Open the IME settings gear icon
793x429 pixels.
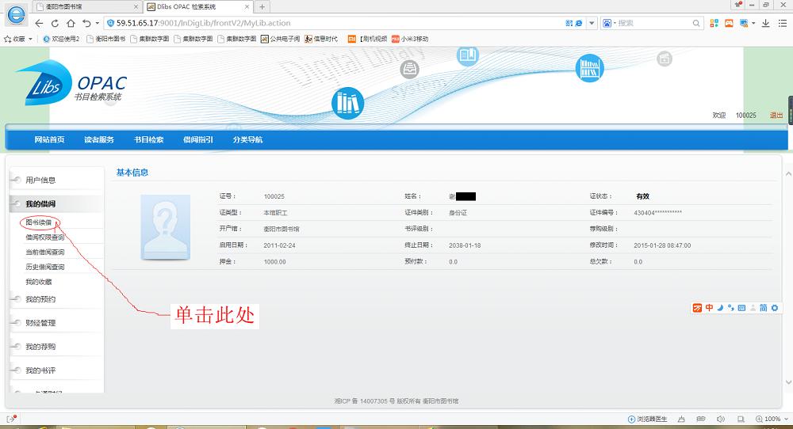coord(775,308)
